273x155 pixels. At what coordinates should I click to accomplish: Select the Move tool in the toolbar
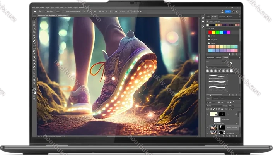(34, 19)
